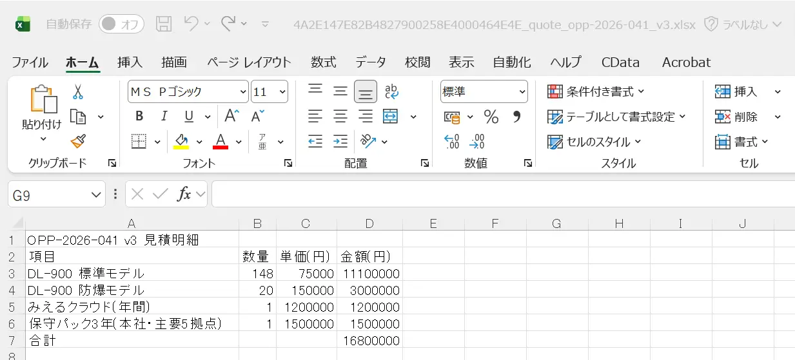Open the 校閲 (Review) tab

[x=417, y=62]
